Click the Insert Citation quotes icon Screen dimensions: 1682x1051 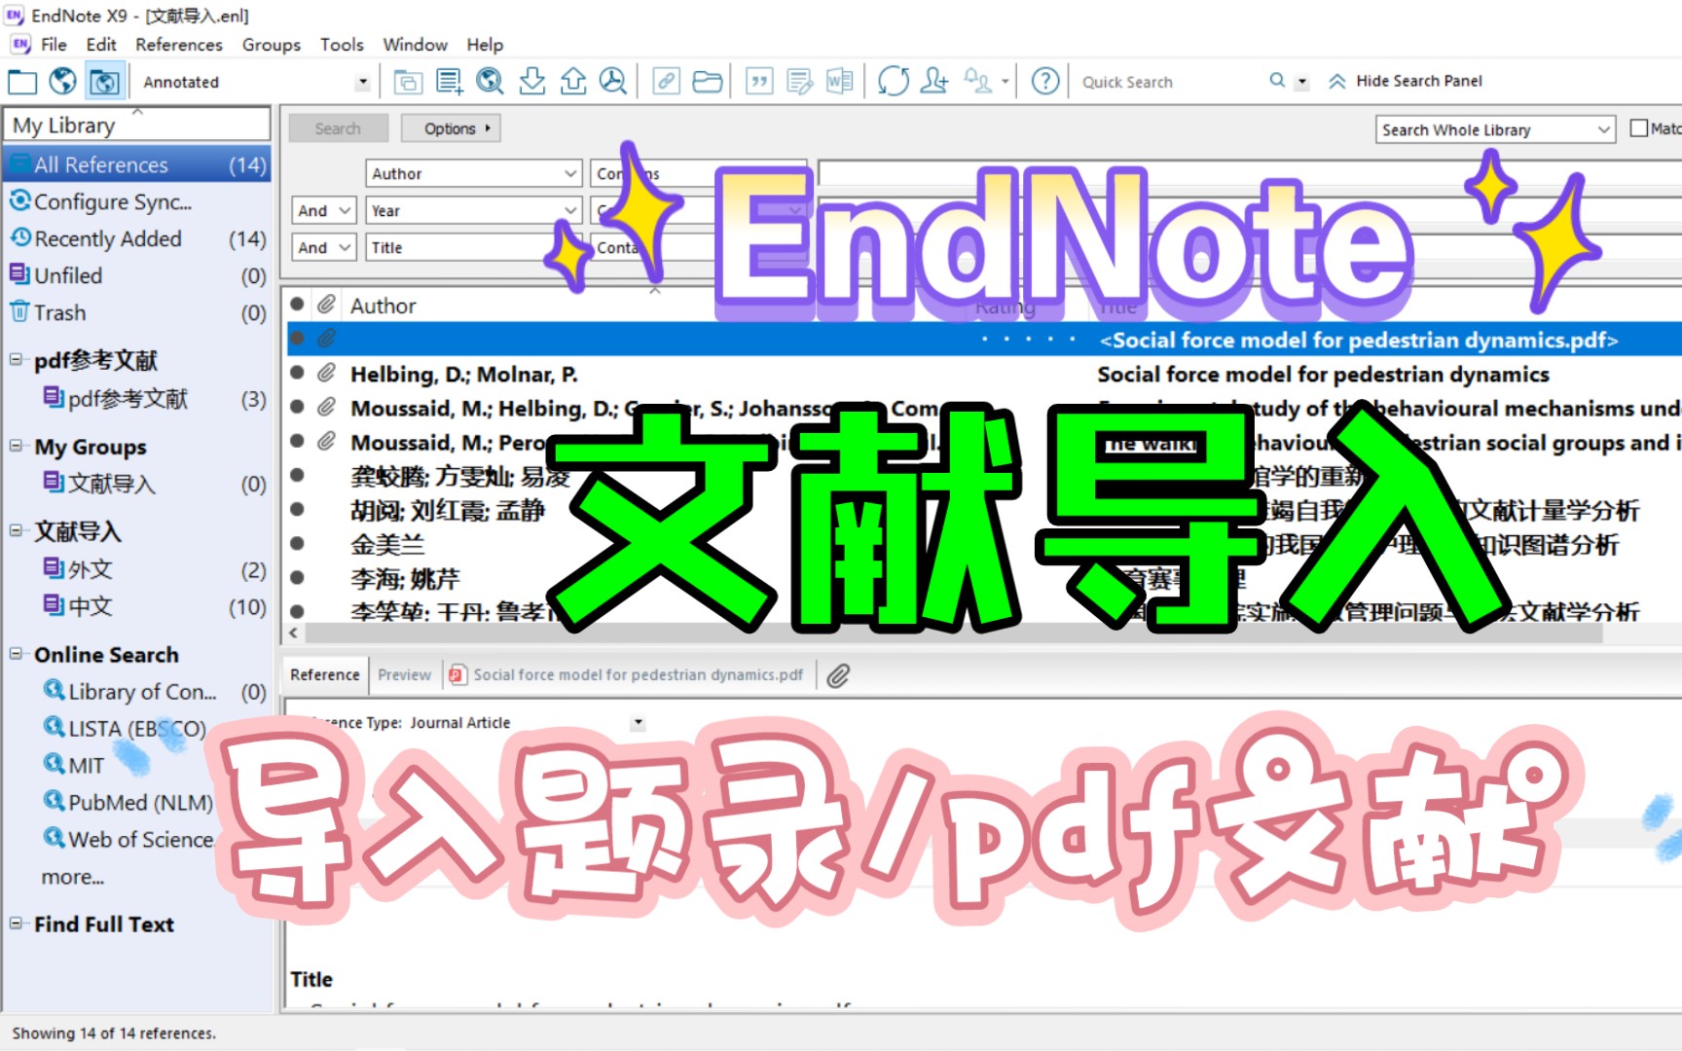[x=759, y=82]
